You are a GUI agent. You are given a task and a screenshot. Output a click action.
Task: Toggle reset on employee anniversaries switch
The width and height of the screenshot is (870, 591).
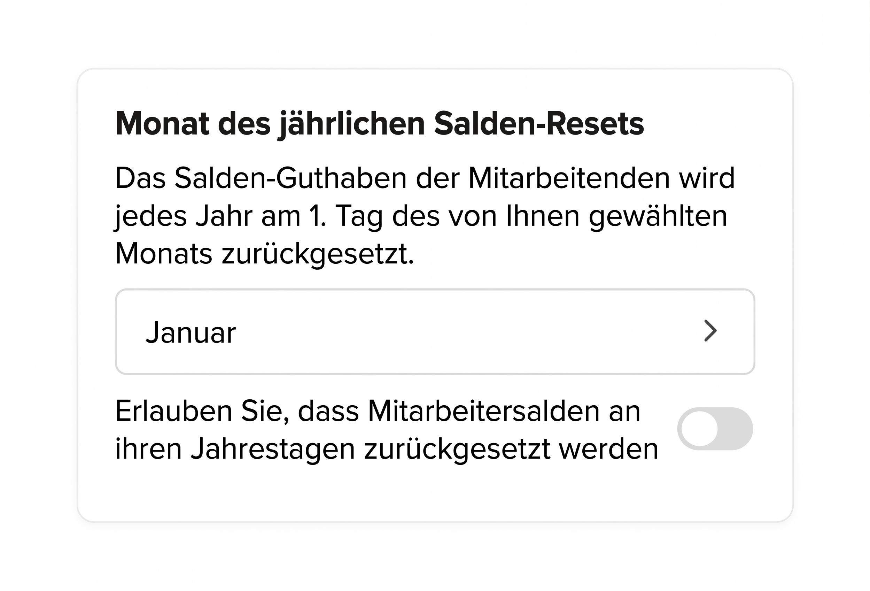(715, 429)
